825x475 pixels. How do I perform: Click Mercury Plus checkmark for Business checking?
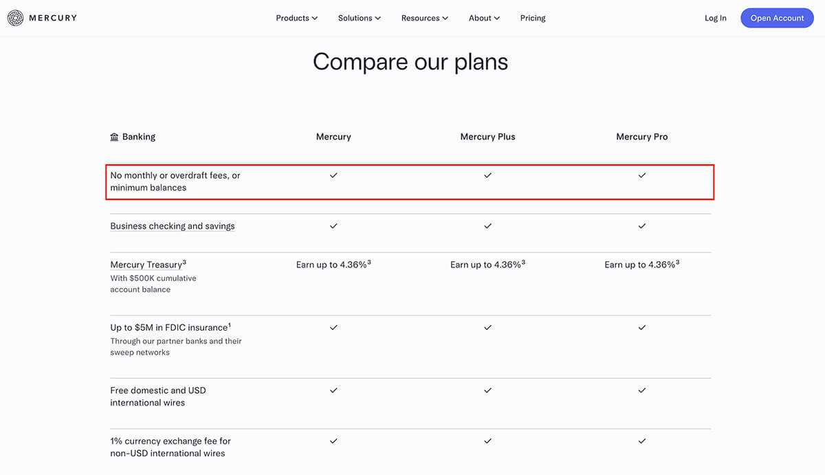click(x=487, y=225)
